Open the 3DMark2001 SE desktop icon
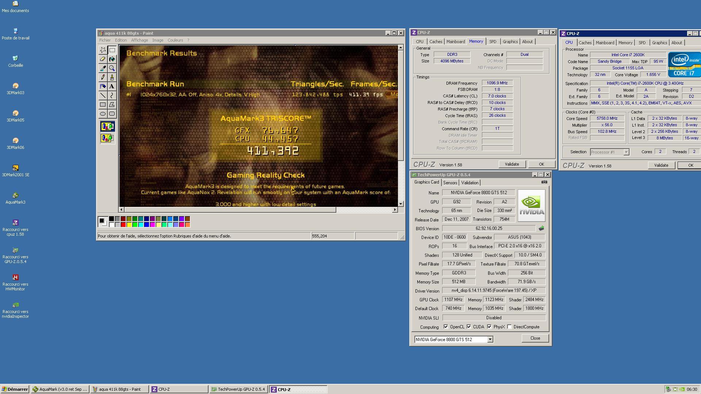 [x=15, y=171]
